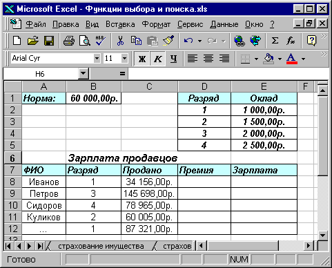Switch to the страхование имущества sheet tab
The width and height of the screenshot is (332, 268).
pyautogui.click(x=101, y=246)
